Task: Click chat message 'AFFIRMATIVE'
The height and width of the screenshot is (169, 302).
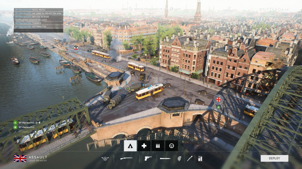Action: pos(39,27)
